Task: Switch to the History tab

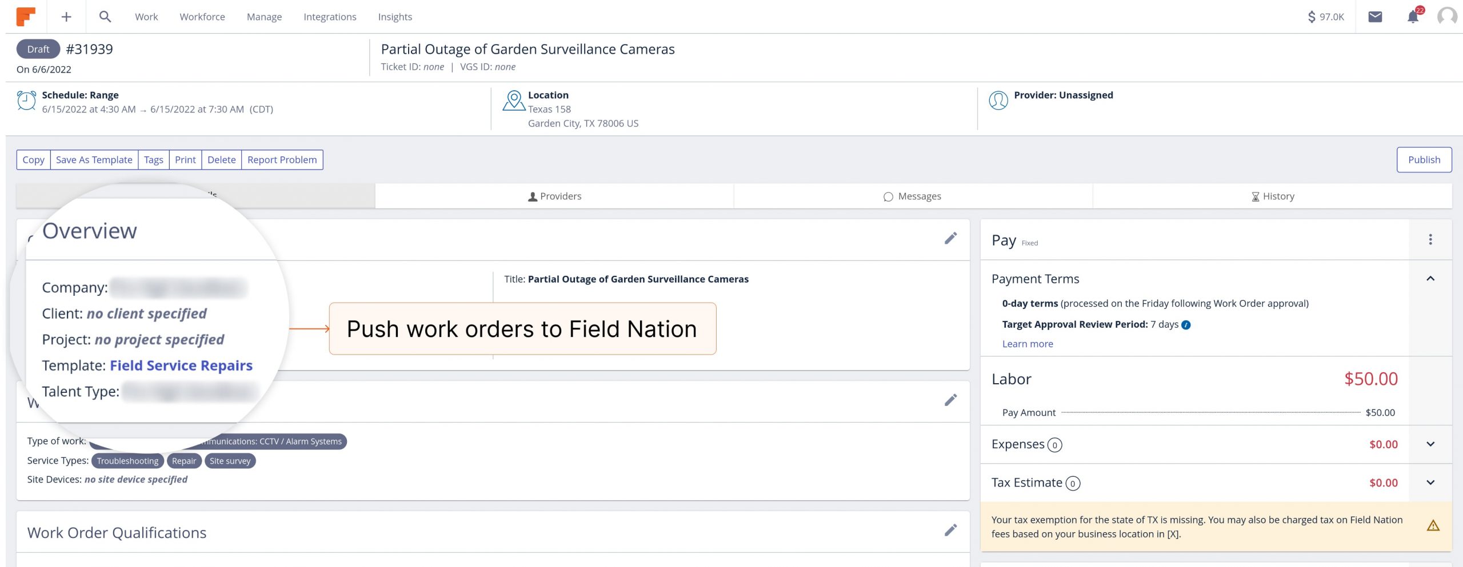Action: click(1272, 196)
